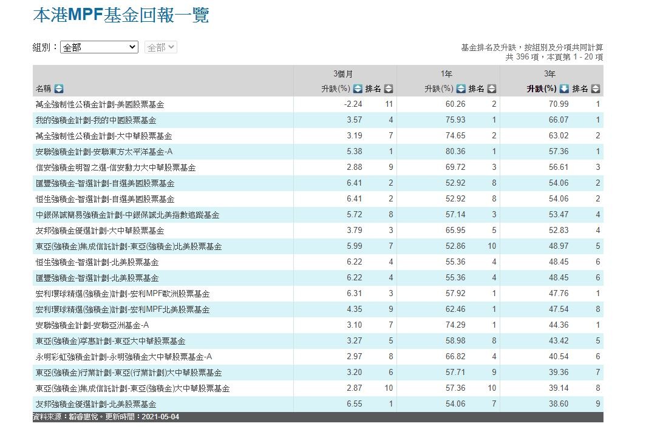The image size is (663, 429).
Task: Click the 3-month return value 6.55
Action: [355, 404]
